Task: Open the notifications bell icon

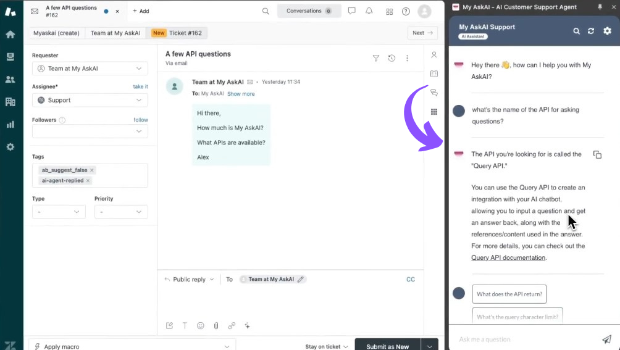Action: [x=369, y=11]
